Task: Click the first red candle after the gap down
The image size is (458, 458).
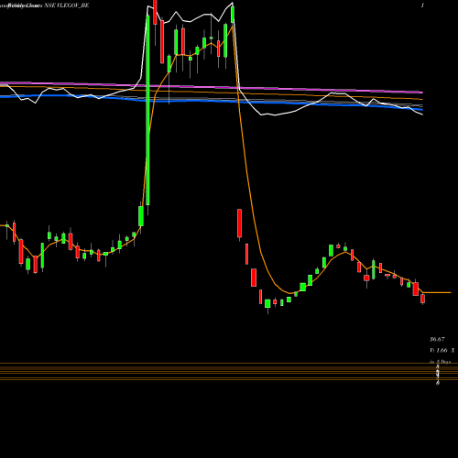Action: click(x=239, y=224)
